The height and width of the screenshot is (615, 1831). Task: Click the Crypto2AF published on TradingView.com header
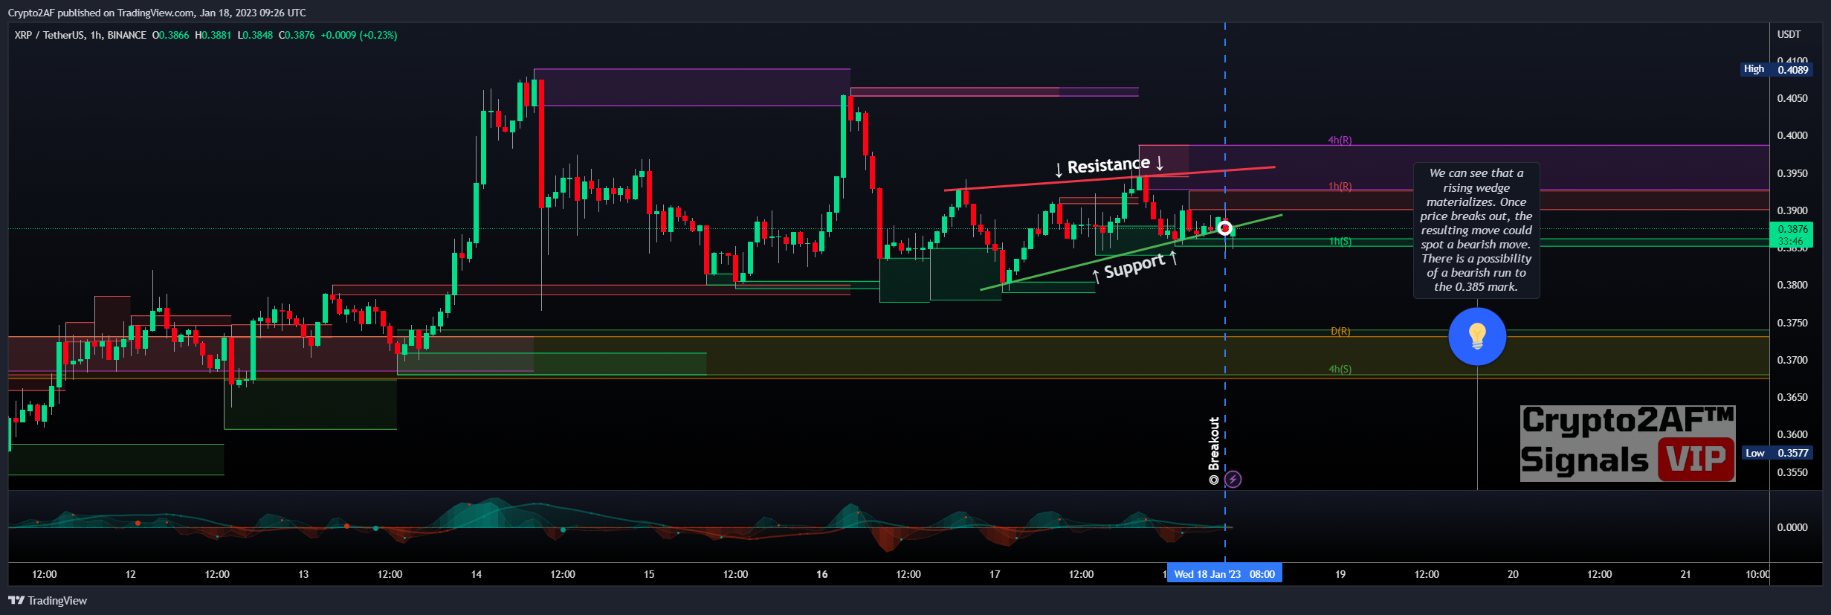point(157,13)
